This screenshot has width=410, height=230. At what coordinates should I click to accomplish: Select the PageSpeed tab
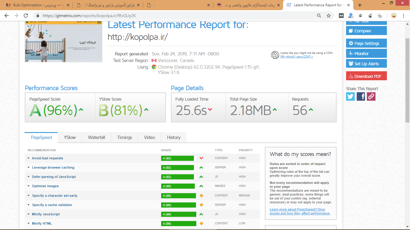coord(41,137)
